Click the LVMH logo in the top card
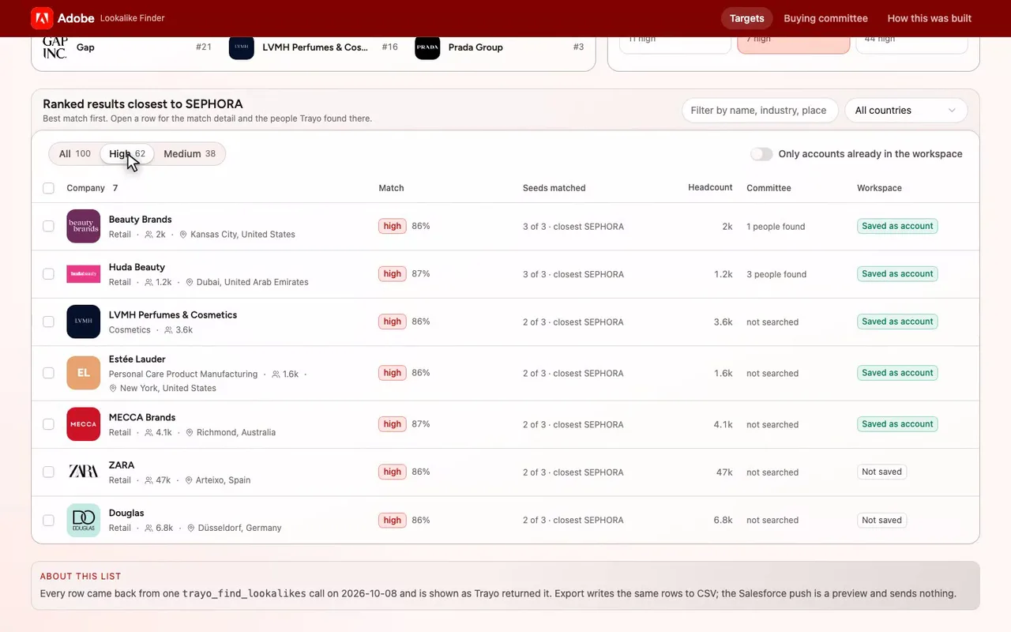This screenshot has height=632, width=1011. pos(242,47)
